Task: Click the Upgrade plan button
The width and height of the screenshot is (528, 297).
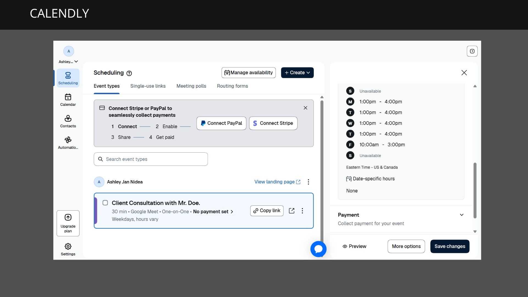Action: click(x=68, y=223)
